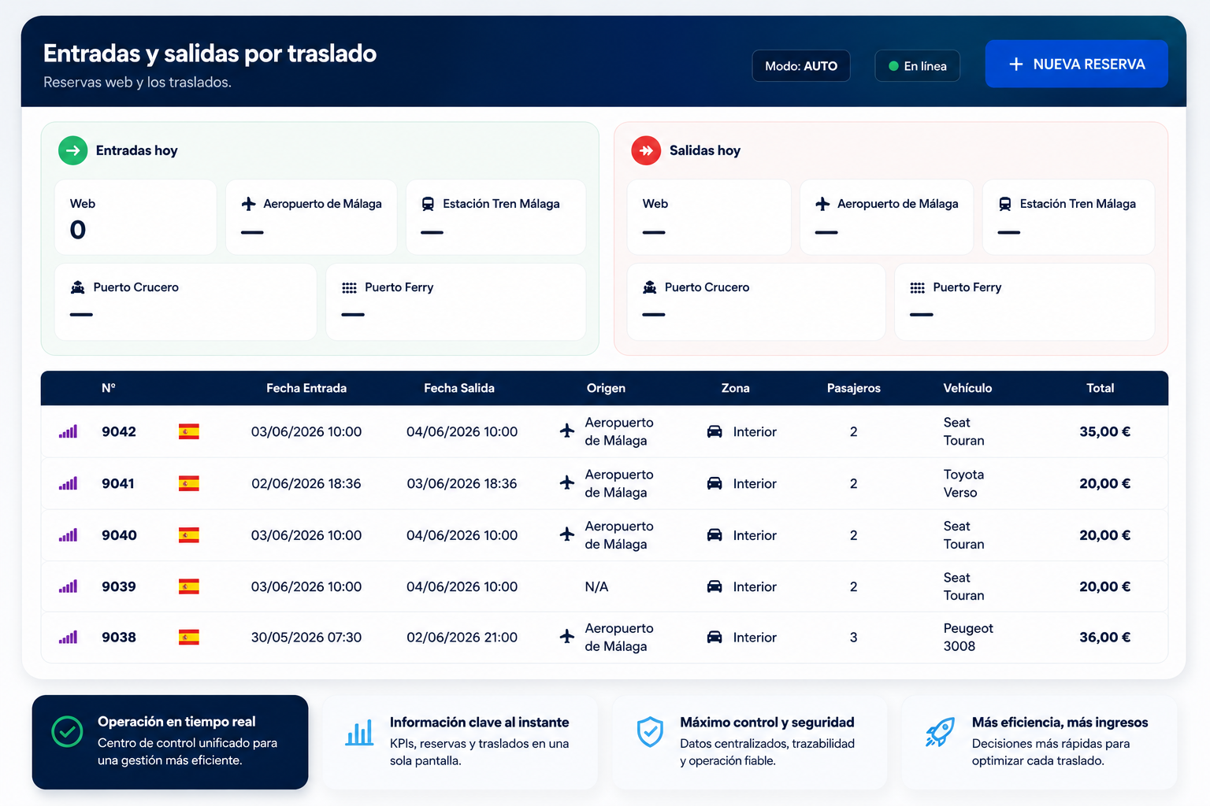Click the Spain flag in row 9040

tap(189, 535)
